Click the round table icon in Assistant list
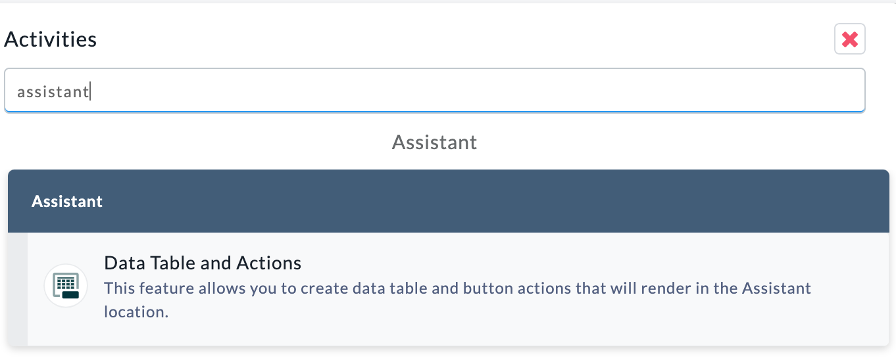Image resolution: width=896 pixels, height=364 pixels. click(x=66, y=286)
